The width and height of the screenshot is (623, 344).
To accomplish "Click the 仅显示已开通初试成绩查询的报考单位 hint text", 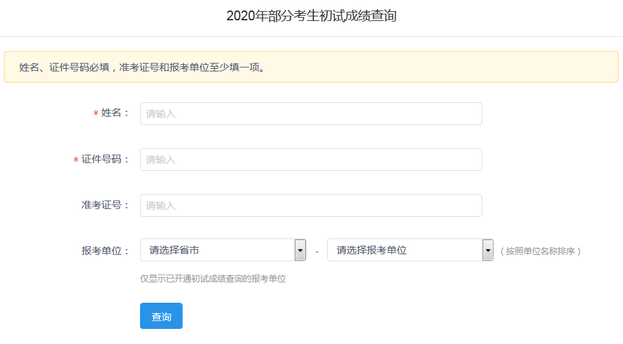I will [x=213, y=278].
